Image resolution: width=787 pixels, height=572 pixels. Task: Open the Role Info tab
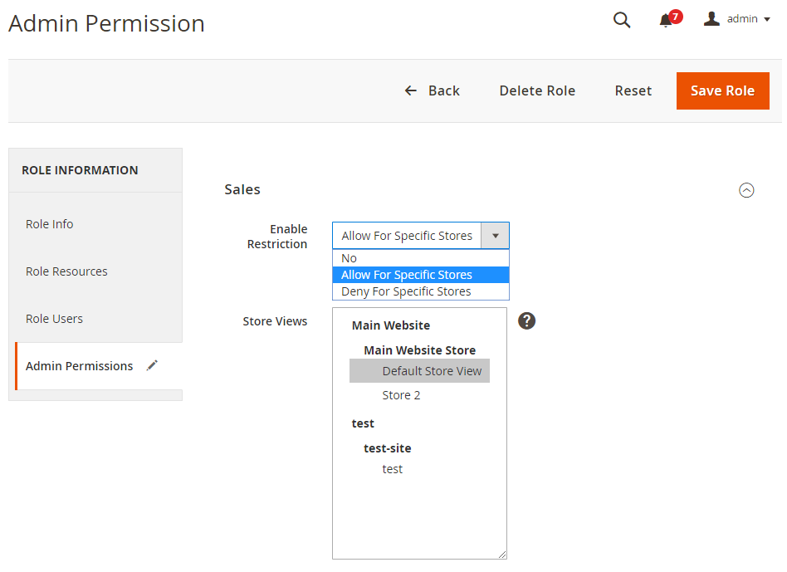point(50,224)
